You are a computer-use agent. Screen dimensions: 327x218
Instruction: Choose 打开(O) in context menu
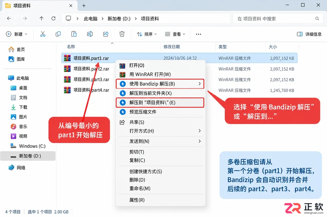click(160, 65)
